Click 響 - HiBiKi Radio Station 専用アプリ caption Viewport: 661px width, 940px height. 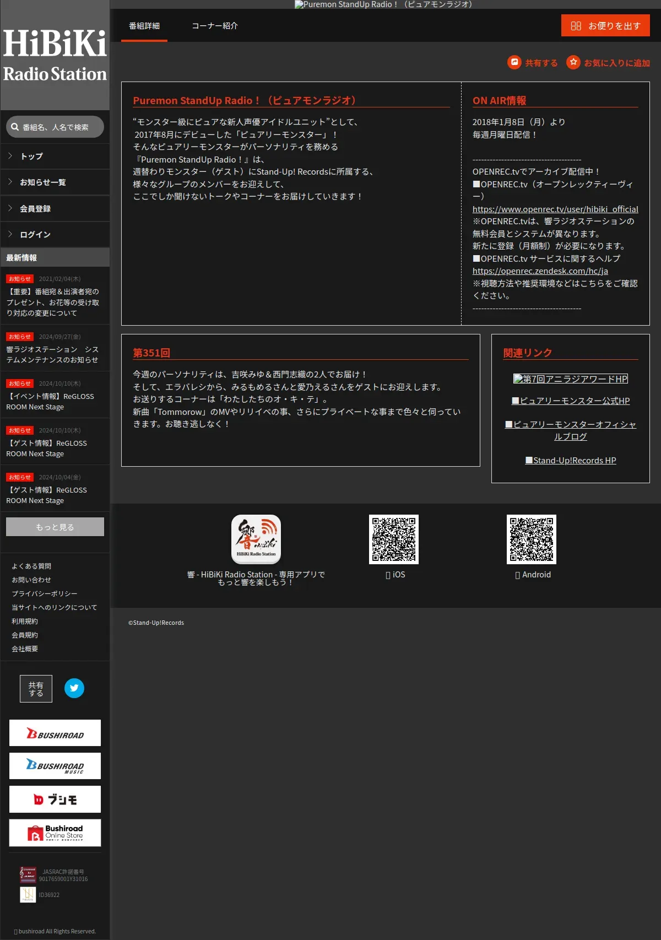[256, 578]
